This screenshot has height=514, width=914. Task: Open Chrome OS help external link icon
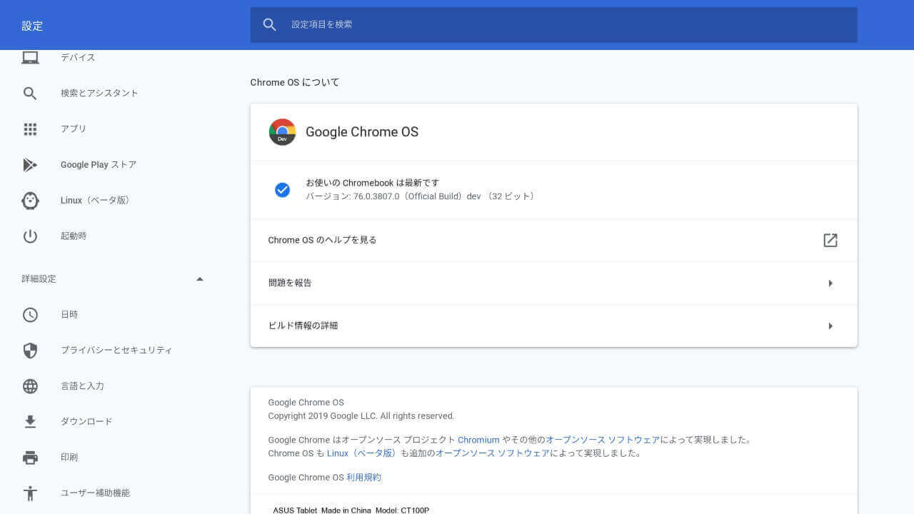click(x=830, y=241)
